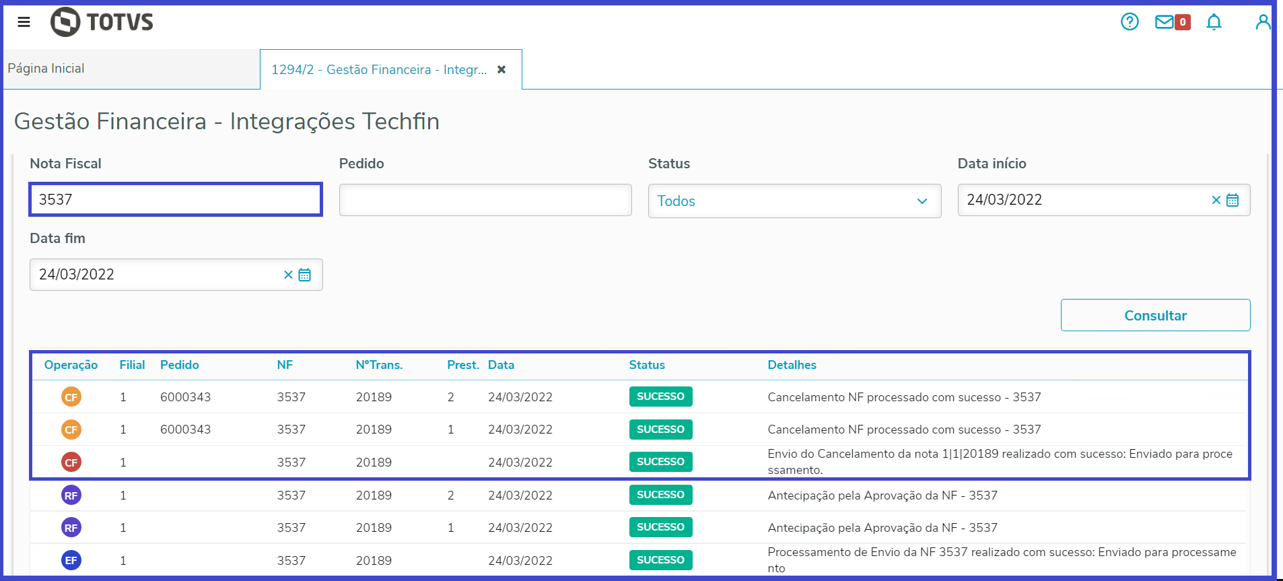
Task: Sort by the Operação column header
Action: (71, 365)
